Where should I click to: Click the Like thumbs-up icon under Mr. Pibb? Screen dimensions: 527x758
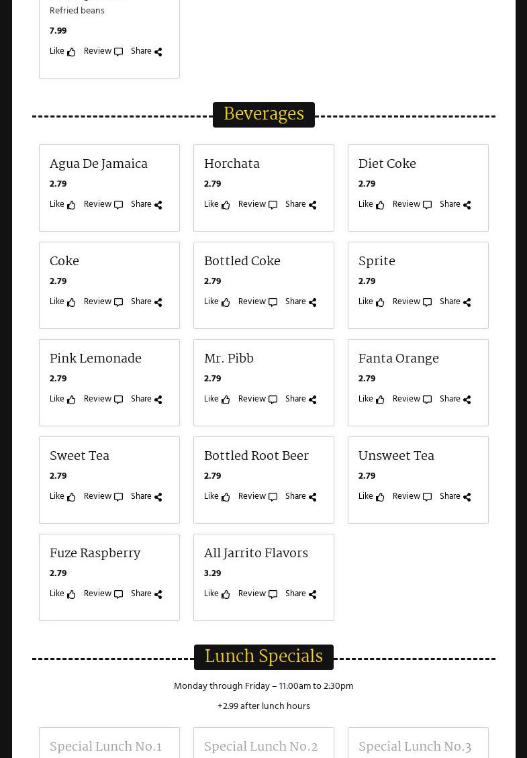(x=226, y=399)
